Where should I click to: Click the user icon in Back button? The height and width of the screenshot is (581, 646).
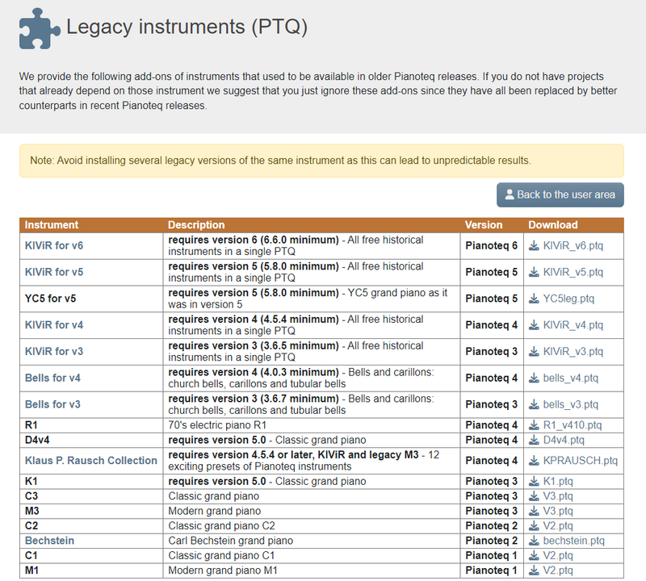510,194
